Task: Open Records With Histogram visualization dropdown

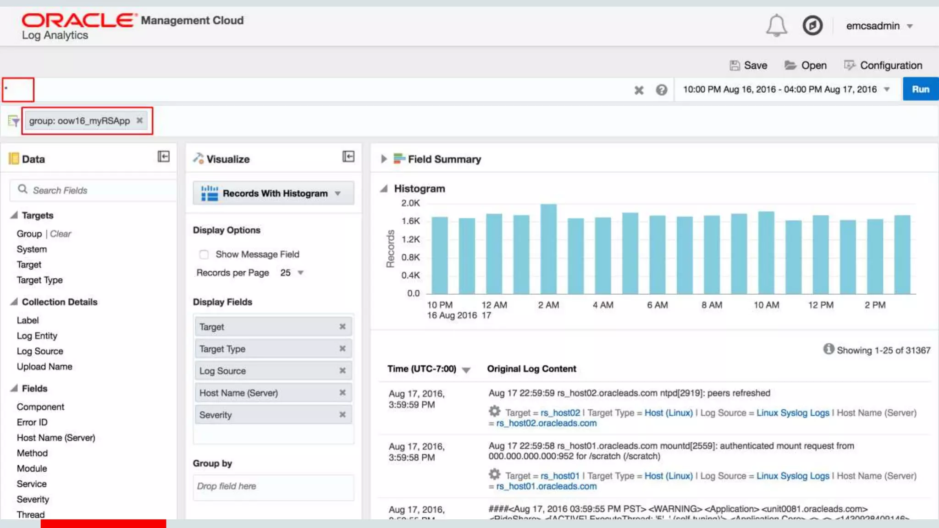Action: [x=274, y=193]
